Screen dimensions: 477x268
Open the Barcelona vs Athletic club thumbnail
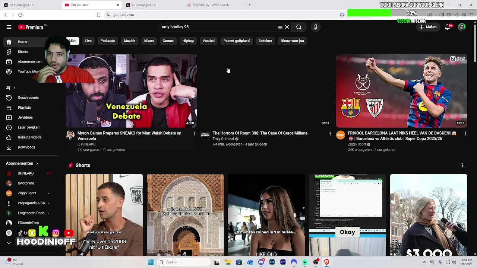[x=402, y=91]
